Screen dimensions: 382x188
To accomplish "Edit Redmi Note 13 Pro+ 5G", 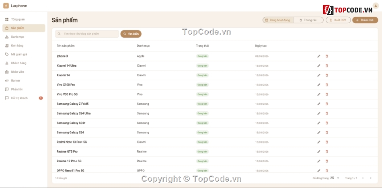I will 318,142.
